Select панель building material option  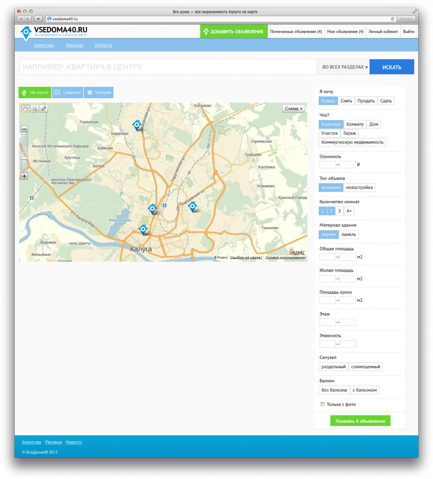(349, 234)
